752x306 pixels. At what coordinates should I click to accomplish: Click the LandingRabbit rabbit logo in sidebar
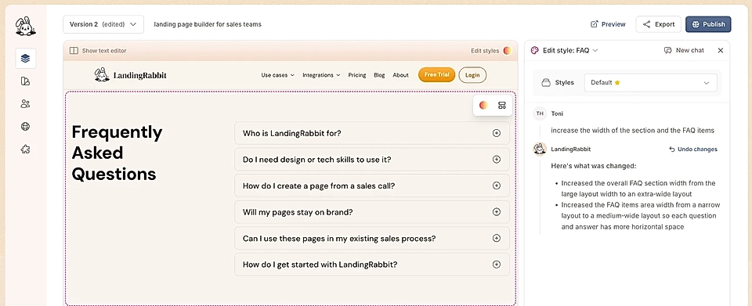point(25,26)
